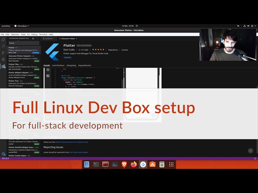Open the Repository link
Image resolution: width=258 pixels, height=193 pixels.
click(x=113, y=50)
